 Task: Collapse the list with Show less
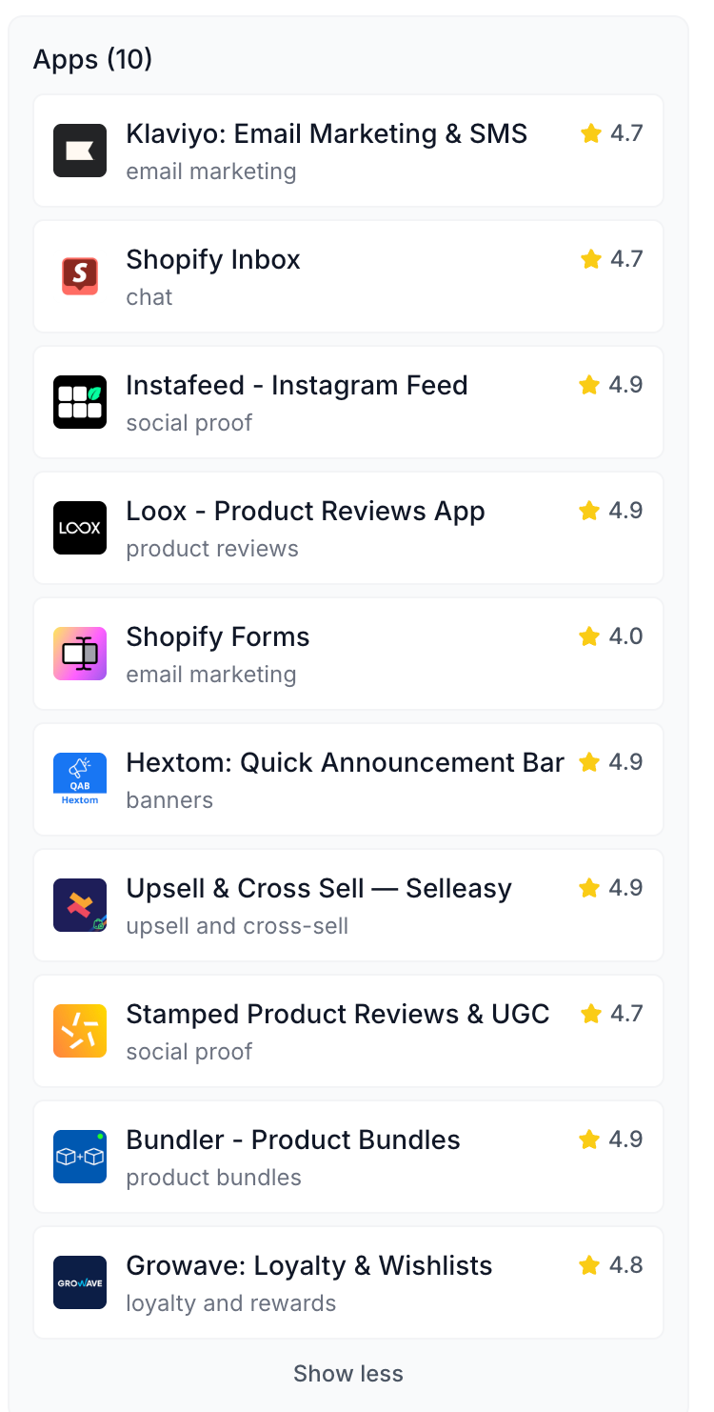pos(348,1373)
